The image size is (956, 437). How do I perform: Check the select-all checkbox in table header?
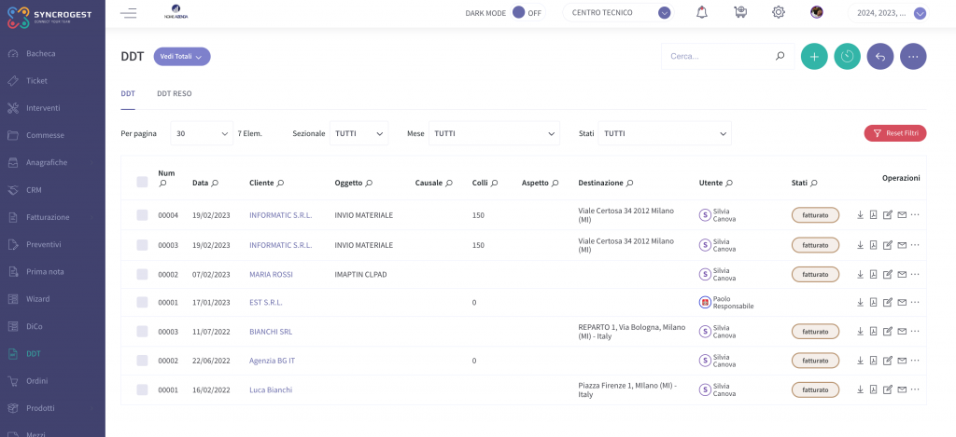[142, 182]
